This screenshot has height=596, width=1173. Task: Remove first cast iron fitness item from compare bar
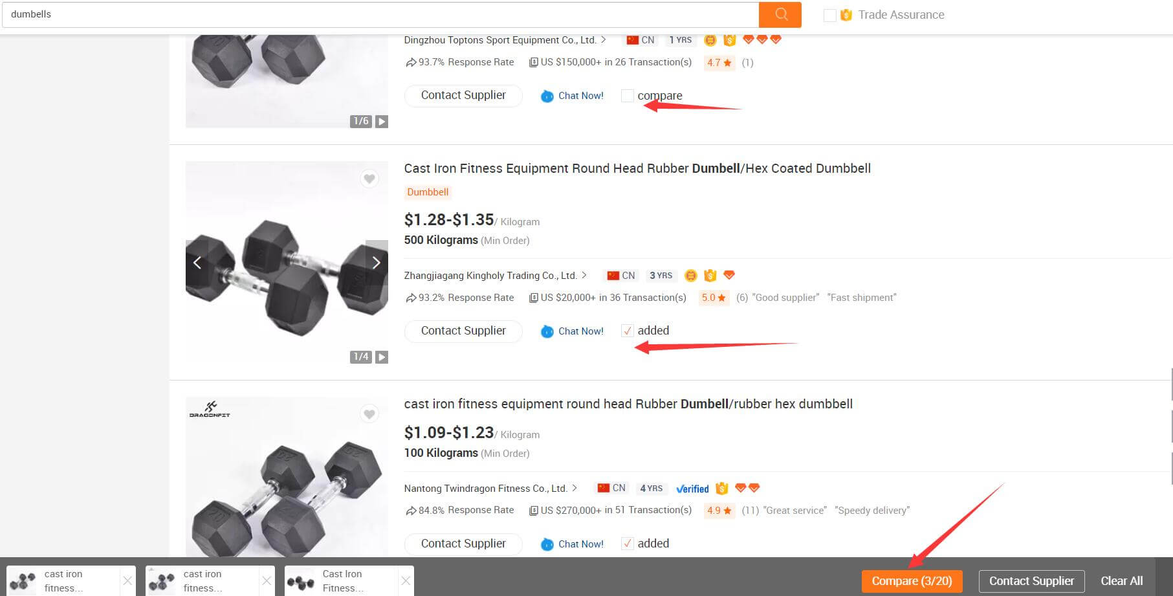pyautogui.click(x=127, y=580)
